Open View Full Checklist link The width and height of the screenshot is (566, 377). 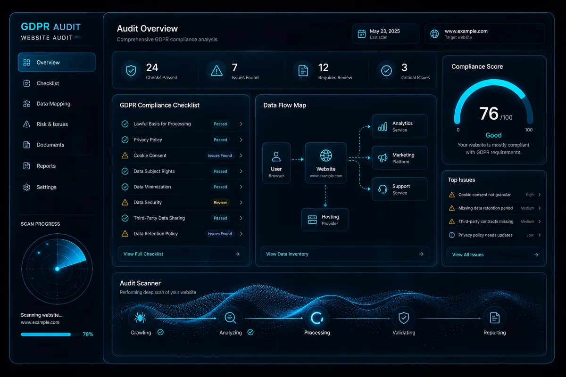pos(182,254)
